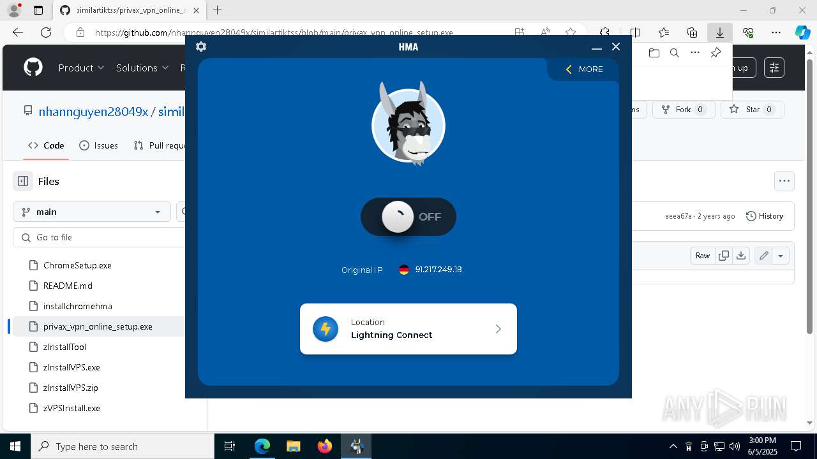Expand the Product menu on GitHub
The width and height of the screenshot is (817, 459).
coord(81,68)
